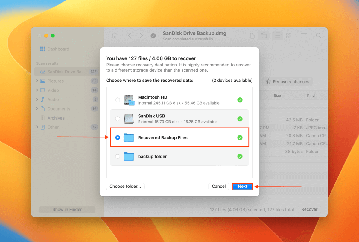
Task: Click the Video icon in the sidebar
Action: tap(42, 90)
